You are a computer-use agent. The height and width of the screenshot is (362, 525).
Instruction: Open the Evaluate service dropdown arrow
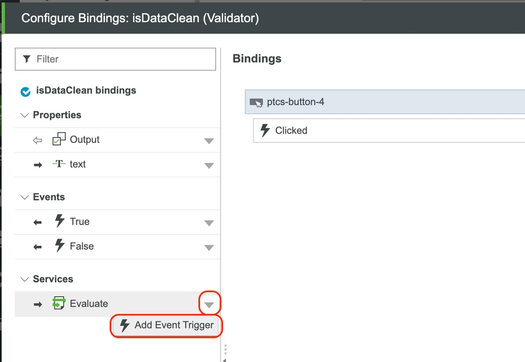coord(209,305)
